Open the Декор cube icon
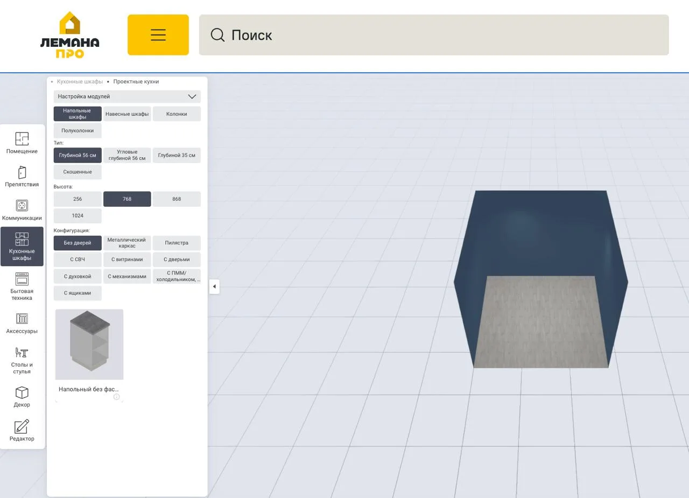This screenshot has width=689, height=498. click(x=22, y=396)
